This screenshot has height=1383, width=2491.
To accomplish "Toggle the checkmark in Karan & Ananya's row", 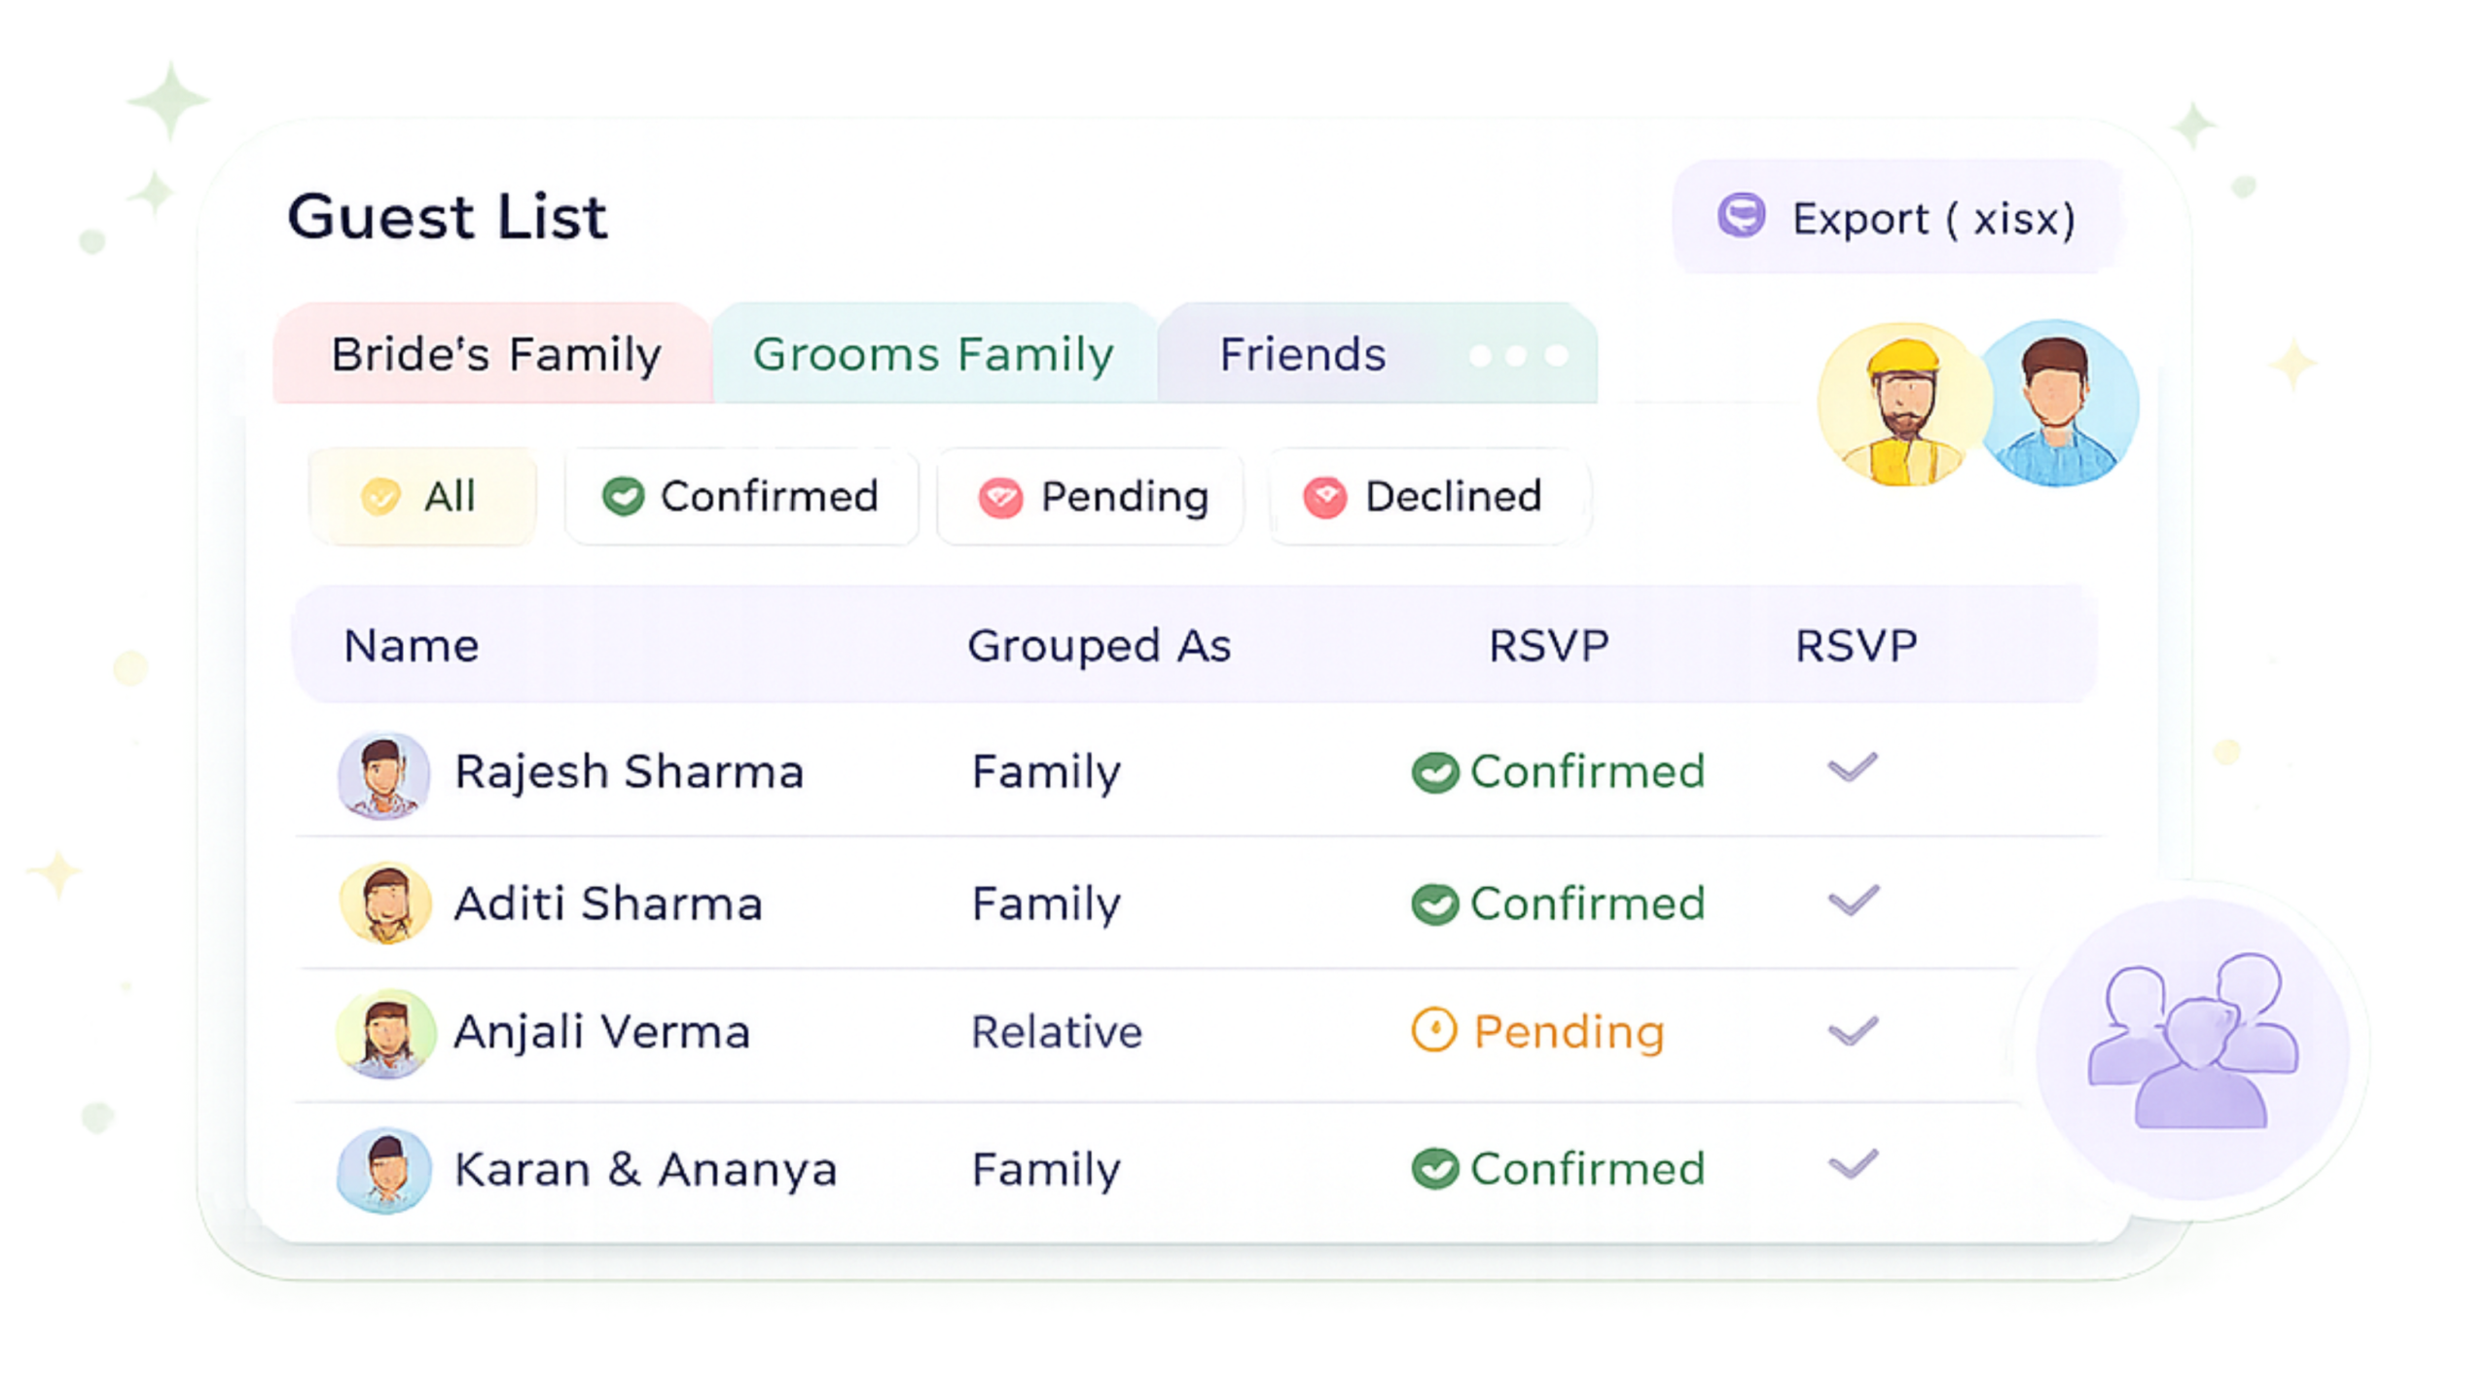I will pyautogui.click(x=1852, y=1164).
